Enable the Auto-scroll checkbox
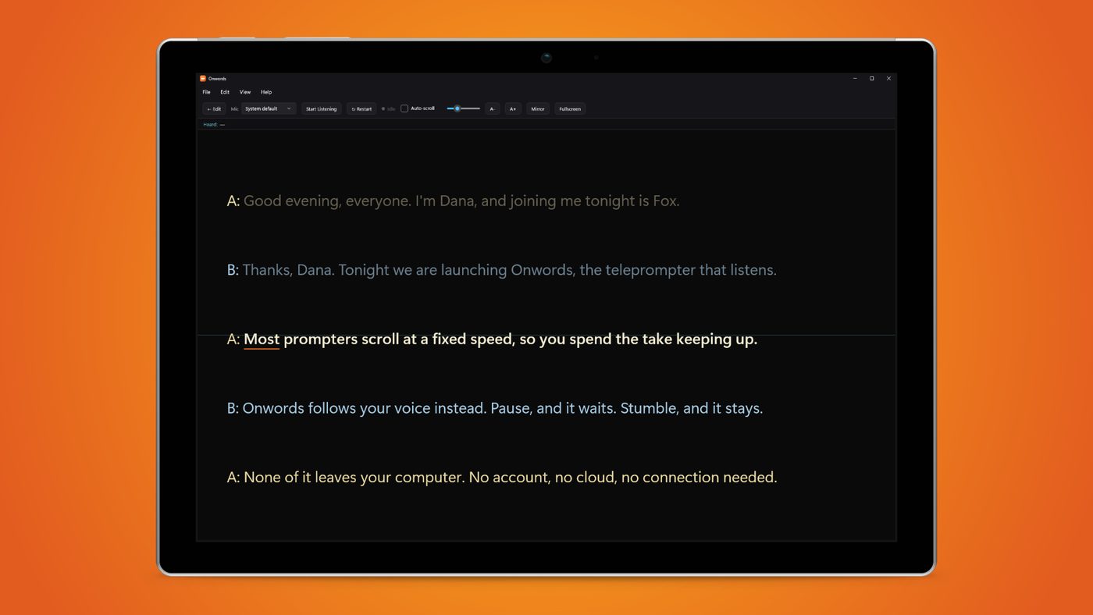 coord(404,108)
